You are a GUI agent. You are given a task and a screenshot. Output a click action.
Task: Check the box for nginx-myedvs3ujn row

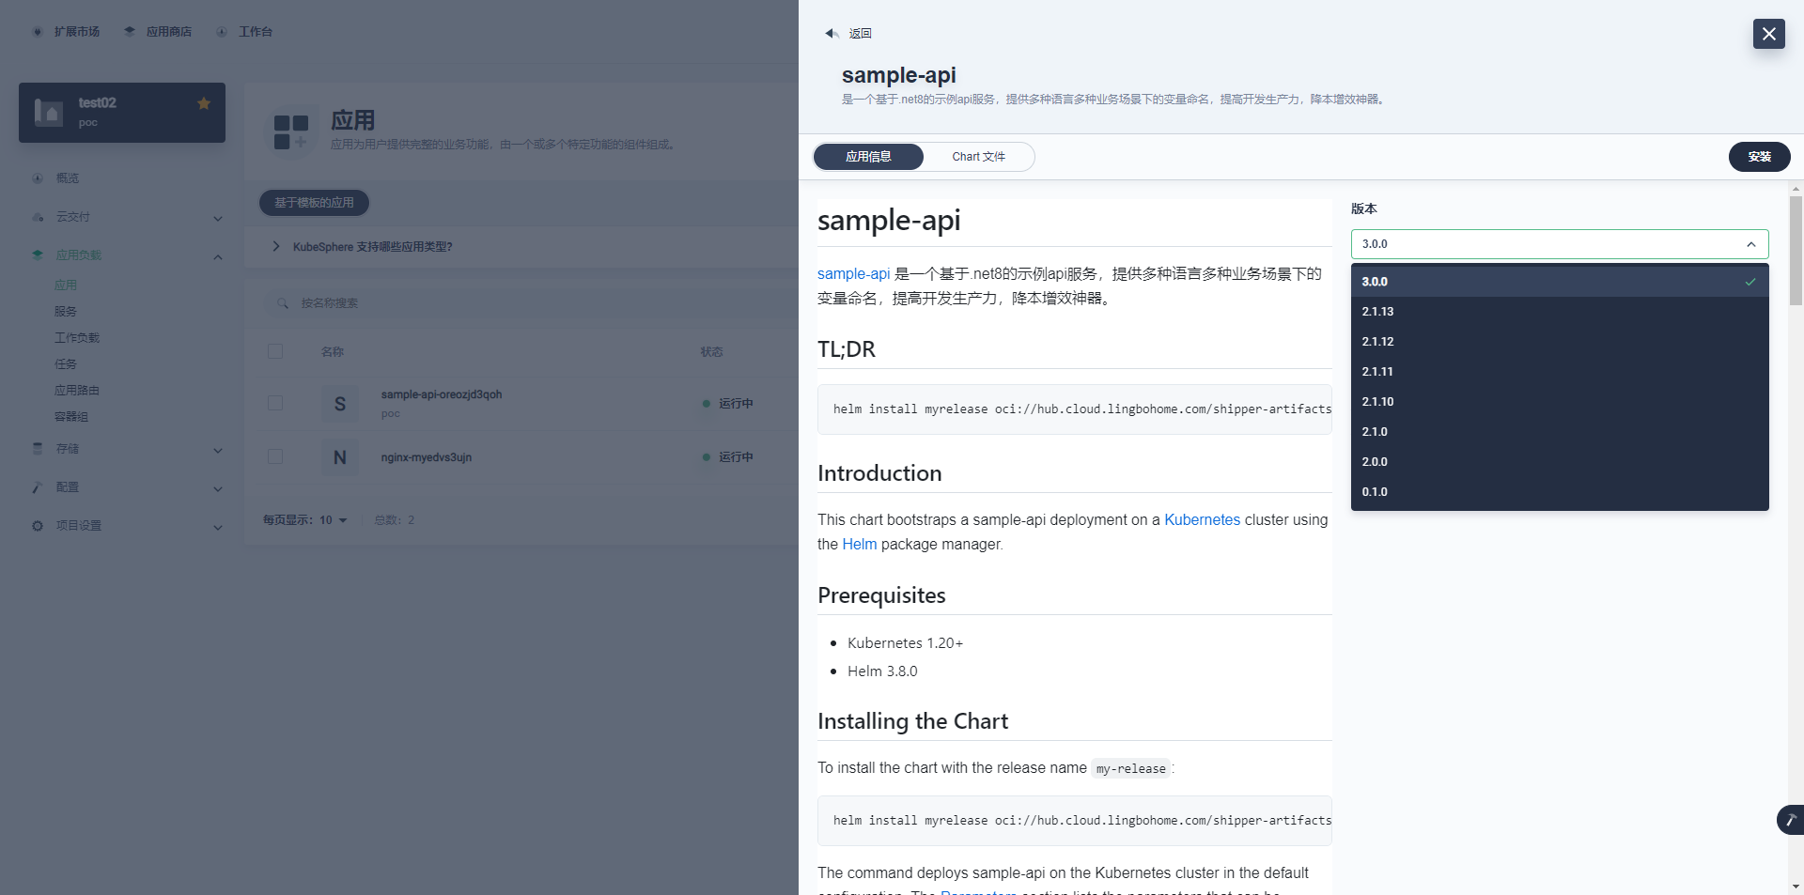[x=275, y=456]
